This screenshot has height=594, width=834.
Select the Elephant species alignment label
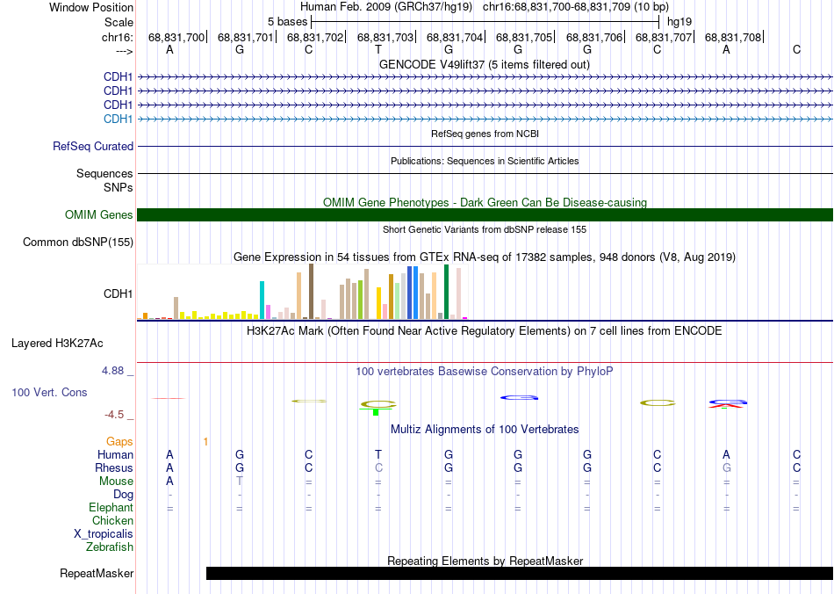(111, 508)
